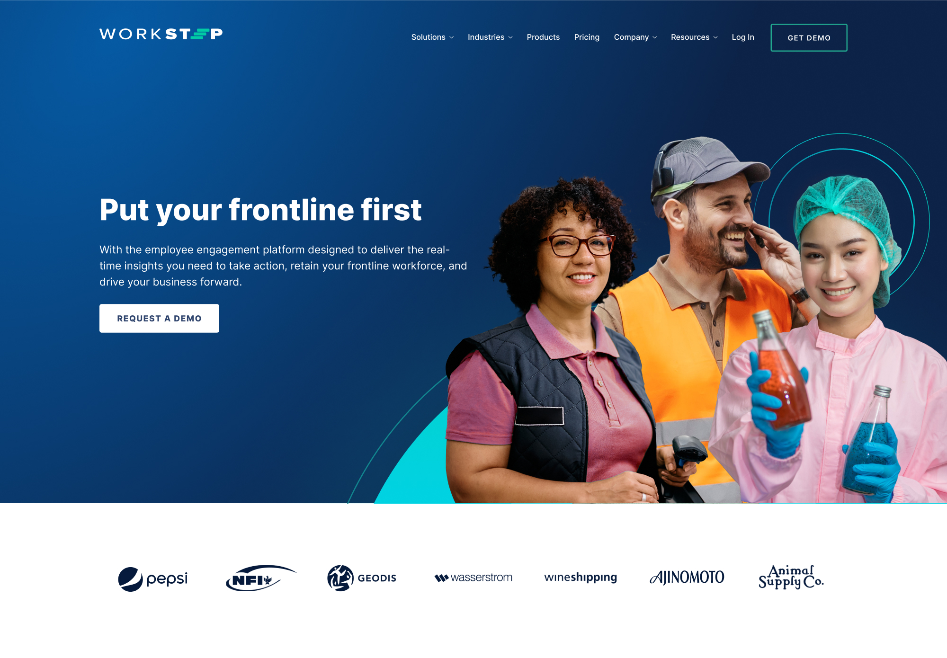Expand the Industries dropdown menu
947x658 pixels.
489,37
